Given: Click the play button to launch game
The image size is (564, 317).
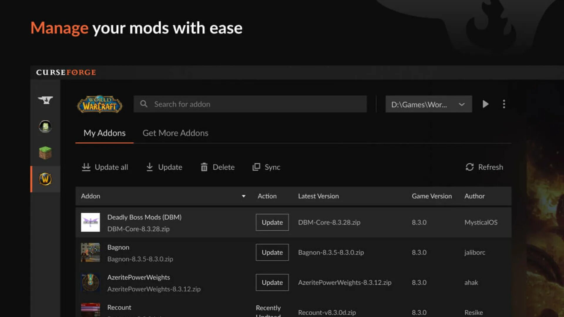Looking at the screenshot, I should tap(485, 104).
